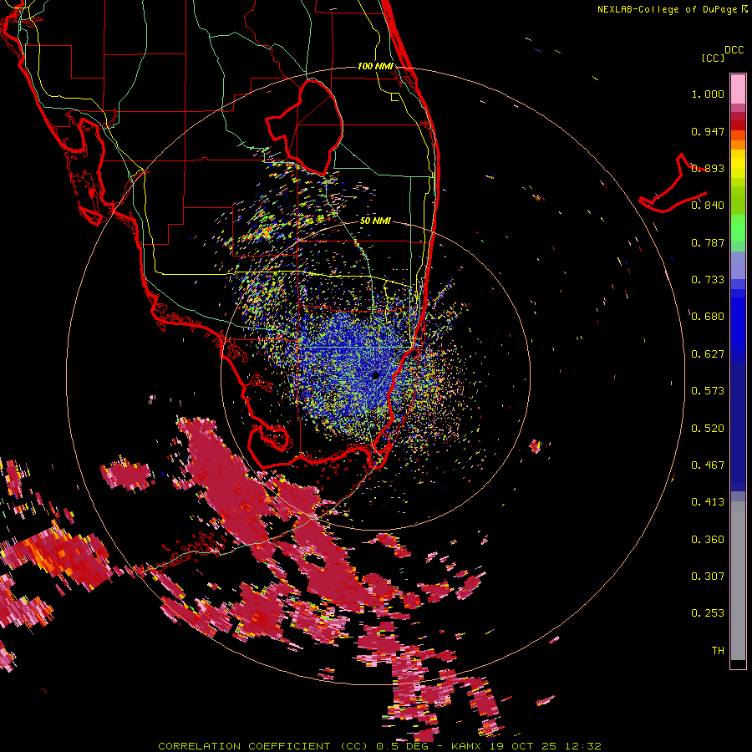
Task: Click the 0.947 value on the color scale
Action: pyautogui.click(x=708, y=131)
